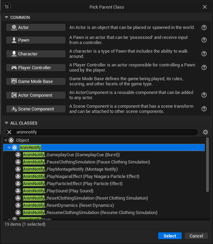Collapse the COMMON section

(7, 17)
